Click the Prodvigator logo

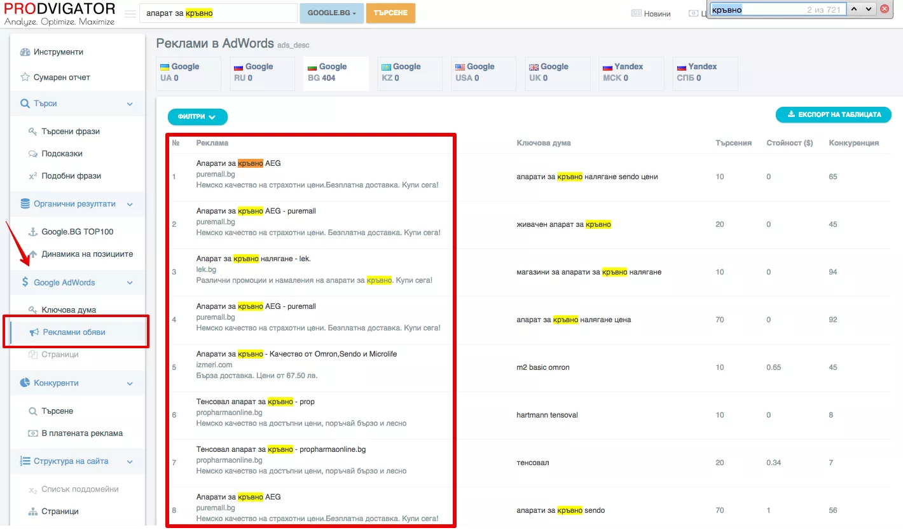click(59, 13)
